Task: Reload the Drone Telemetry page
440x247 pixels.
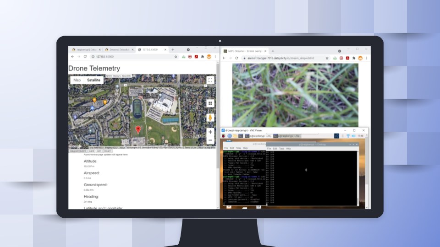Action: point(85,57)
